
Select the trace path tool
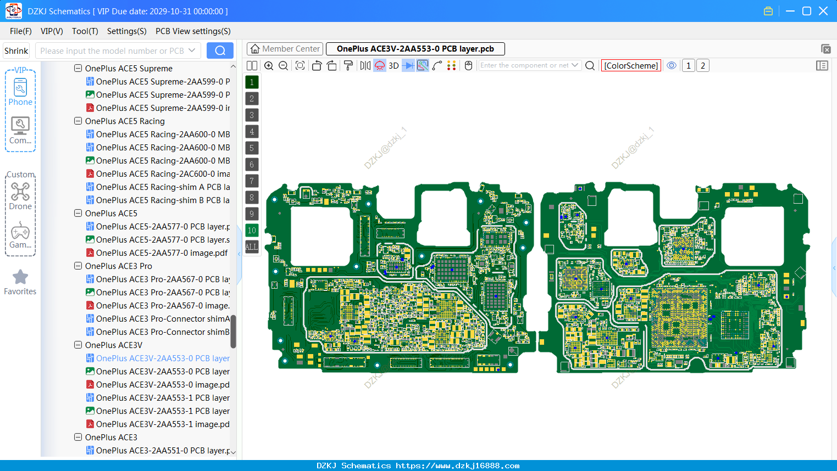tap(437, 65)
